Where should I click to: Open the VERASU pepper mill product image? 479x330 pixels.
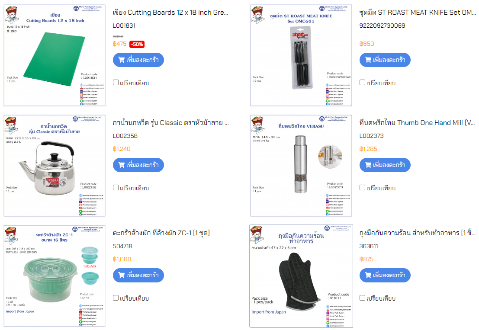point(301,166)
